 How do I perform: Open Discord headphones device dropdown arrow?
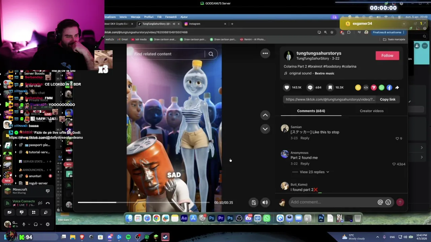click(41, 224)
